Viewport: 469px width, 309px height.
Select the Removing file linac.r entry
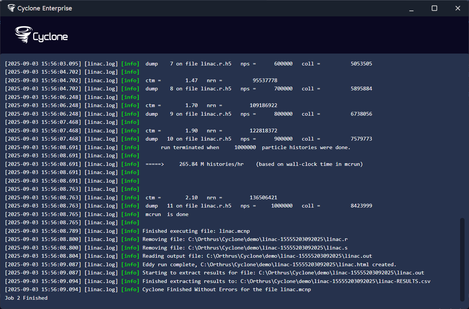click(245, 239)
